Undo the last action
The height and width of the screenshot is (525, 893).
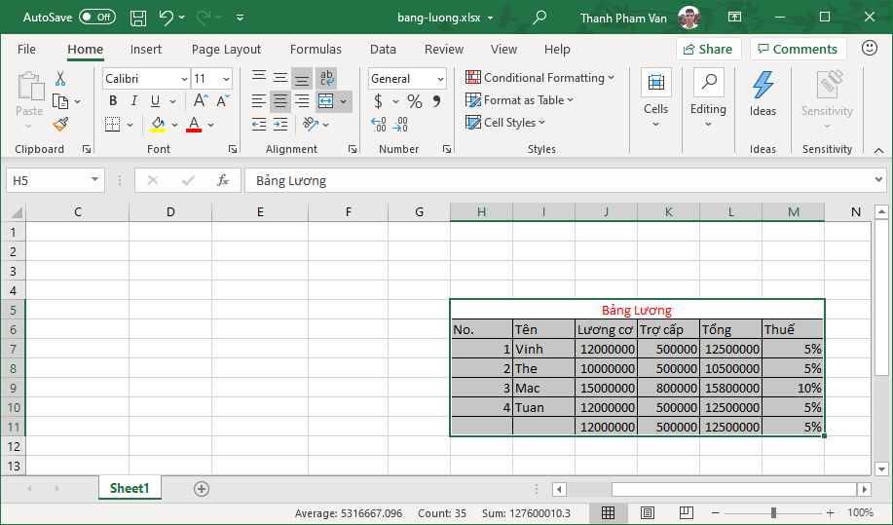point(166,18)
